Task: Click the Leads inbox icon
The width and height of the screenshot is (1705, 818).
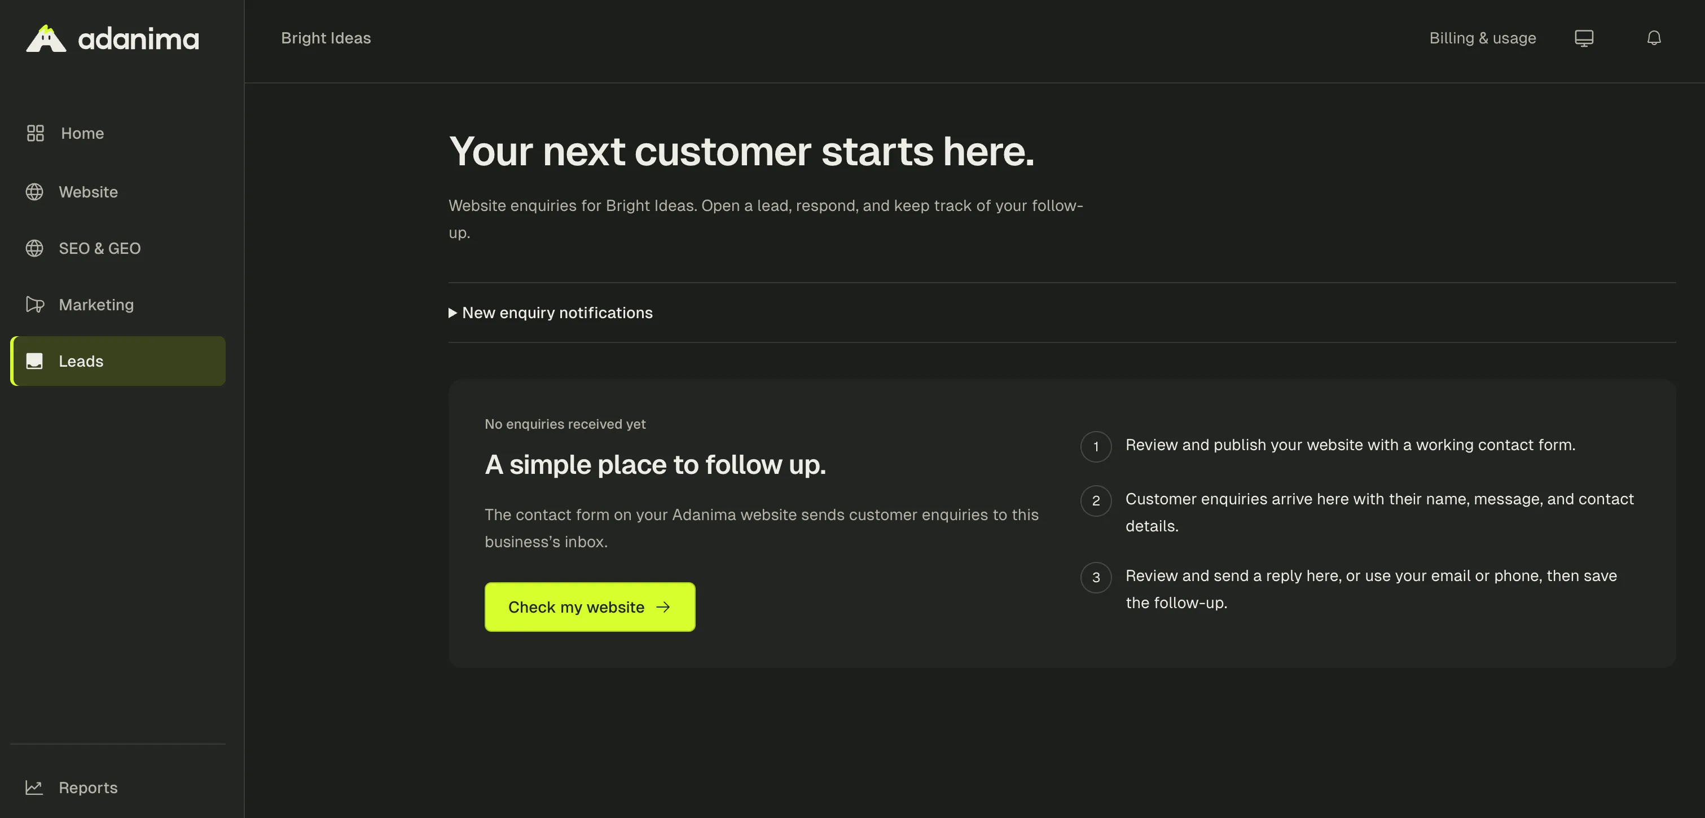Action: (34, 360)
